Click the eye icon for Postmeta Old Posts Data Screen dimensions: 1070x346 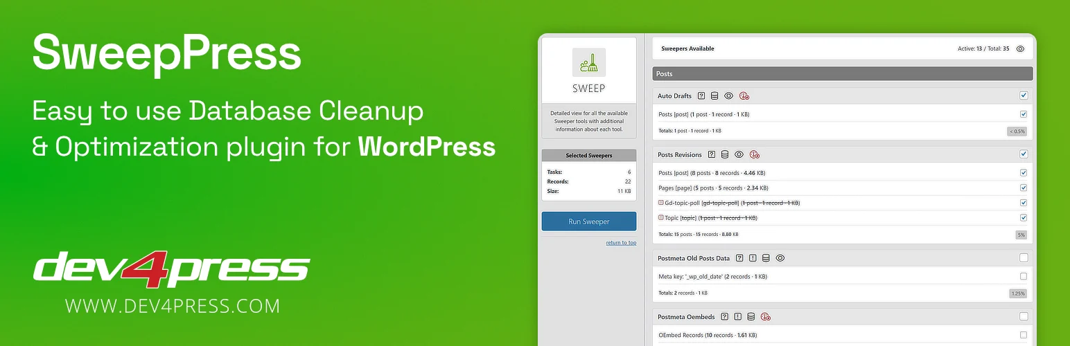point(780,258)
